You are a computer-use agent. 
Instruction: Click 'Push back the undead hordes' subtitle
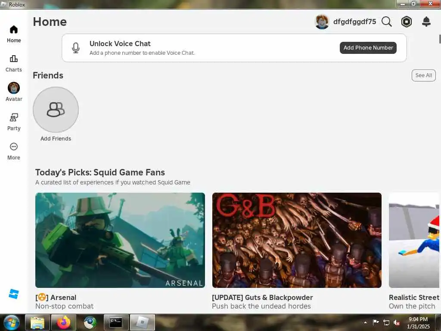click(261, 306)
